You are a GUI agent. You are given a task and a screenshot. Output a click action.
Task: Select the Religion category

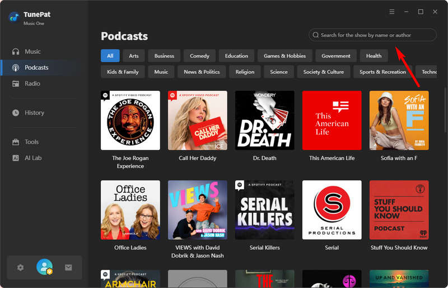pos(245,72)
